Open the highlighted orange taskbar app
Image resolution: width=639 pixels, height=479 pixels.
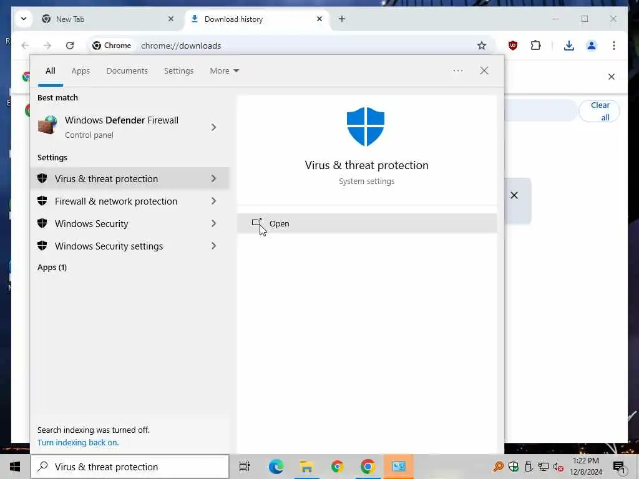tap(398, 467)
